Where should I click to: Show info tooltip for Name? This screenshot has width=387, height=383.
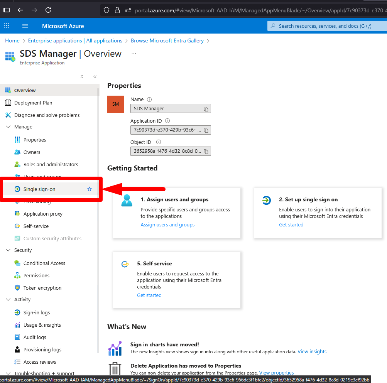point(149,100)
